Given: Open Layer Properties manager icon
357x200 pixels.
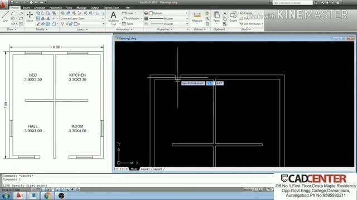Looking at the screenshot, I should [x=62, y=13].
